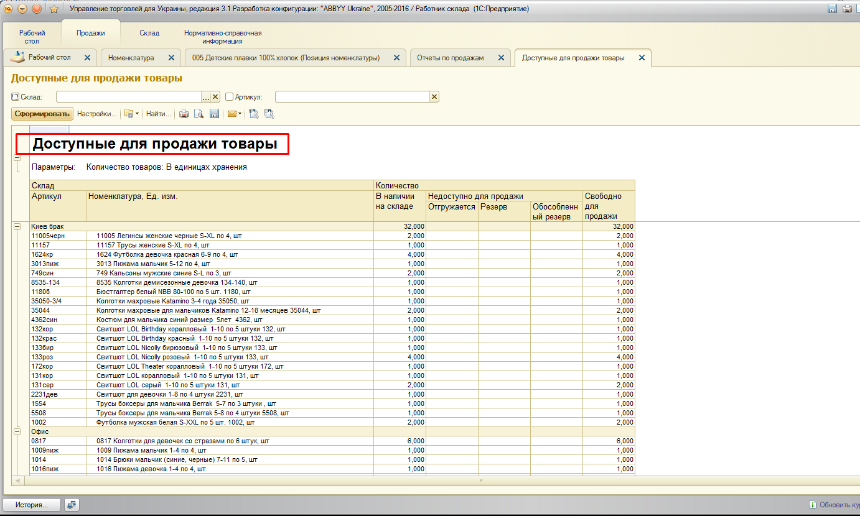The height and width of the screenshot is (516, 860).
Task: Click the Обновить link in status bar
Action: tap(834, 505)
